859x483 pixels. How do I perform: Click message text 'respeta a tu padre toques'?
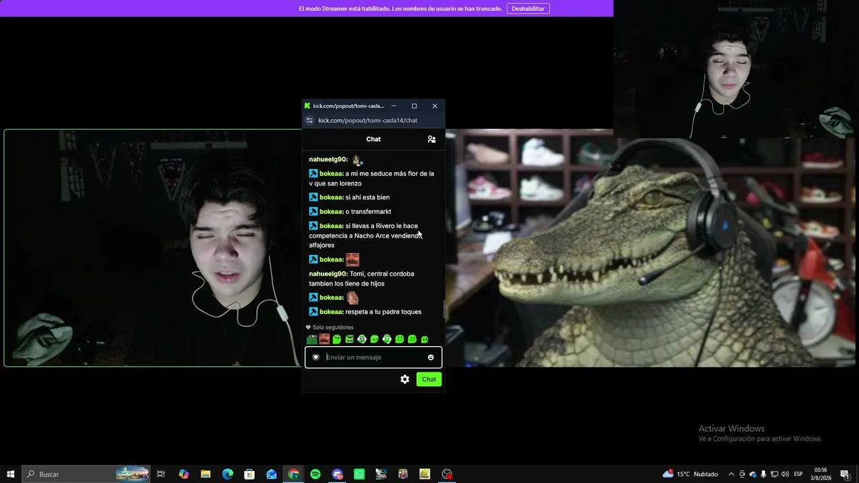[x=383, y=312]
